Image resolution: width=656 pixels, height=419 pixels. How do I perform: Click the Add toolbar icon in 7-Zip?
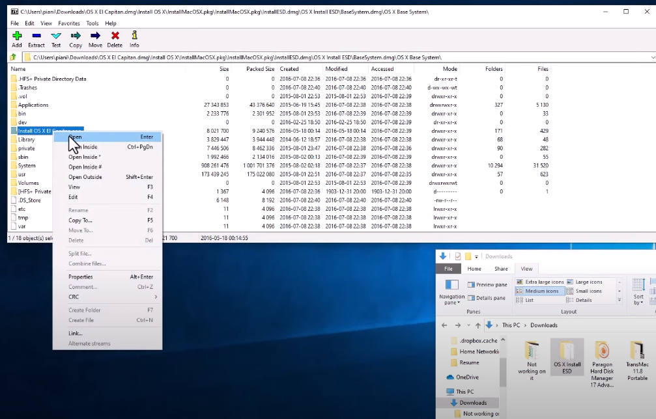click(x=17, y=39)
